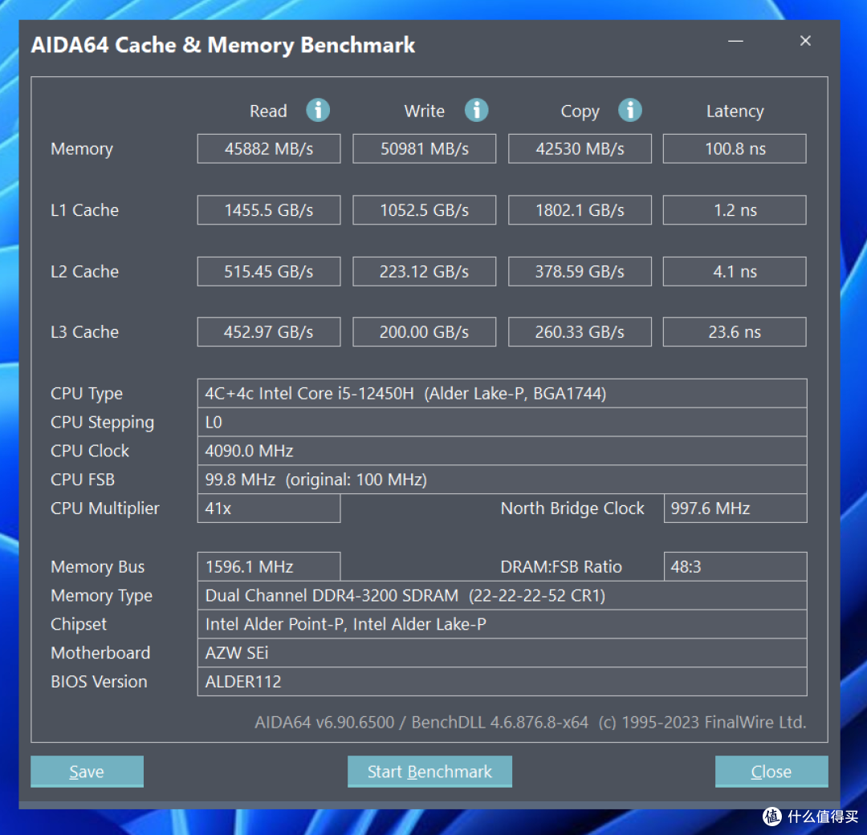
Task: Click the Write column header
Action: [x=424, y=111]
